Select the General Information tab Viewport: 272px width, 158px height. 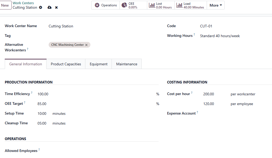[x=26, y=64]
